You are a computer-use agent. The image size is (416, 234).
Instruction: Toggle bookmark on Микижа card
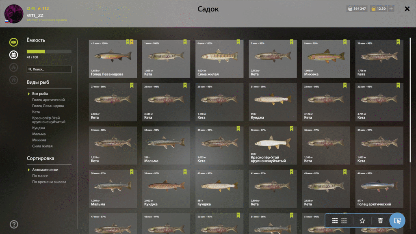coord(345,42)
